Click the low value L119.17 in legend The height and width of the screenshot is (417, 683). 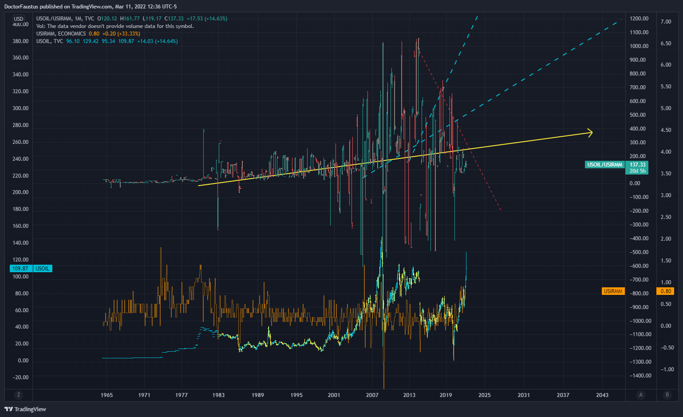pos(152,19)
